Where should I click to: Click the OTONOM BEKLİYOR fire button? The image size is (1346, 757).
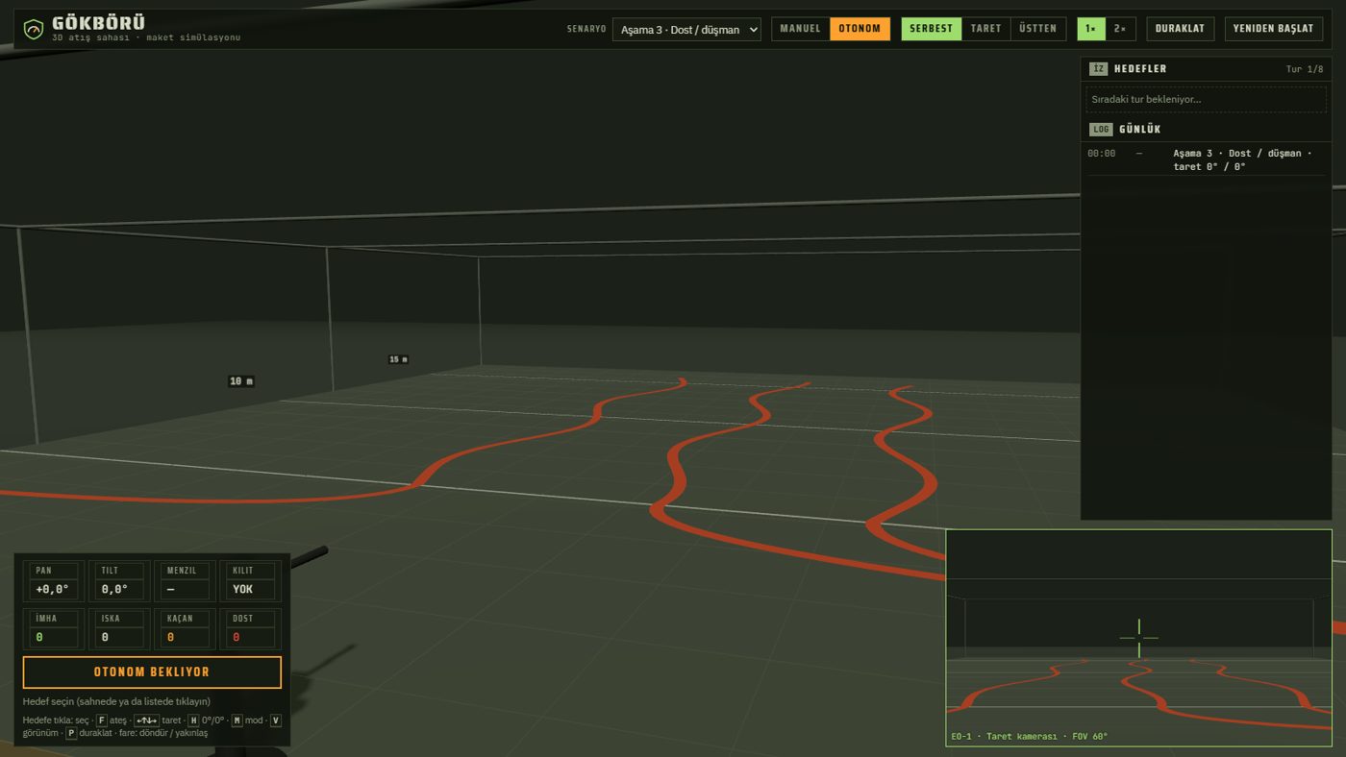pyautogui.click(x=152, y=672)
